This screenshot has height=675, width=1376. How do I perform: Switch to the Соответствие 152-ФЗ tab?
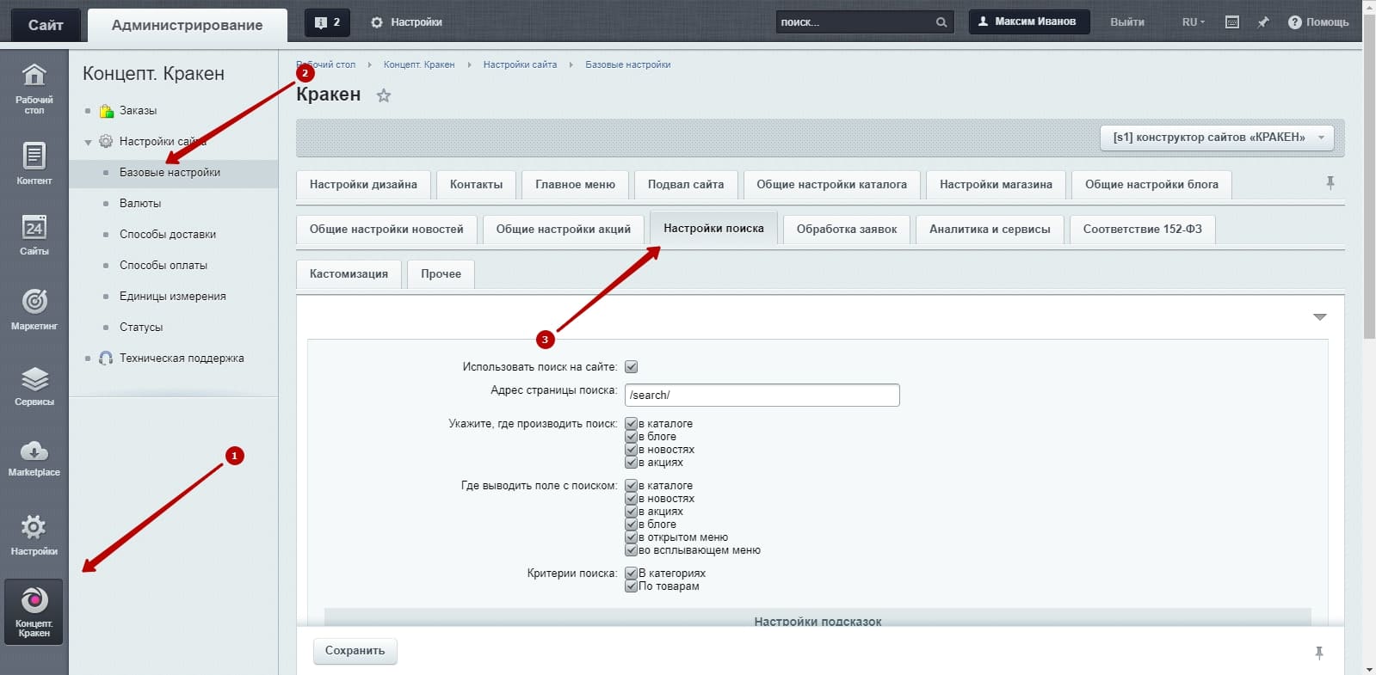pos(1142,229)
